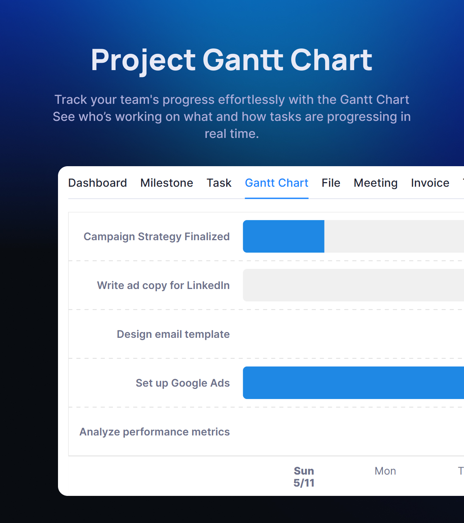Open the Write ad copy for LinkedIn task
Viewport: 464px width, 523px height.
click(x=163, y=286)
